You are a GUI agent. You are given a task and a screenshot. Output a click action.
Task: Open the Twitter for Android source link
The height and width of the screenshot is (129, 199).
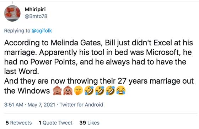(x=81, y=105)
